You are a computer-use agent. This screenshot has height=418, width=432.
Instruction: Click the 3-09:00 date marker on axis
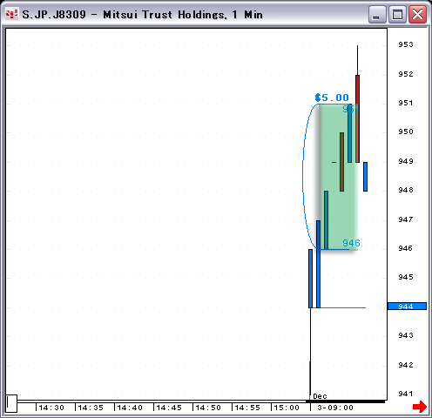[x=335, y=408]
